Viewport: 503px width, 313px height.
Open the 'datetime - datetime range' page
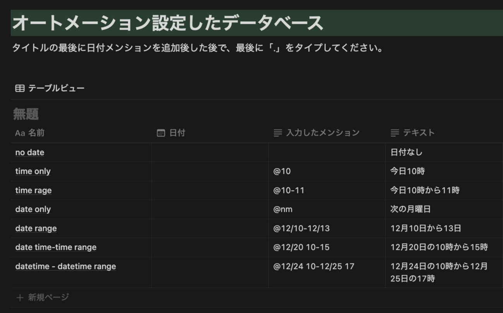[x=66, y=266]
